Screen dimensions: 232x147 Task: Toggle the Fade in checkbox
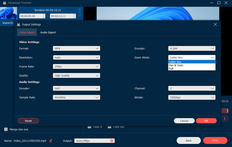tap(89, 127)
